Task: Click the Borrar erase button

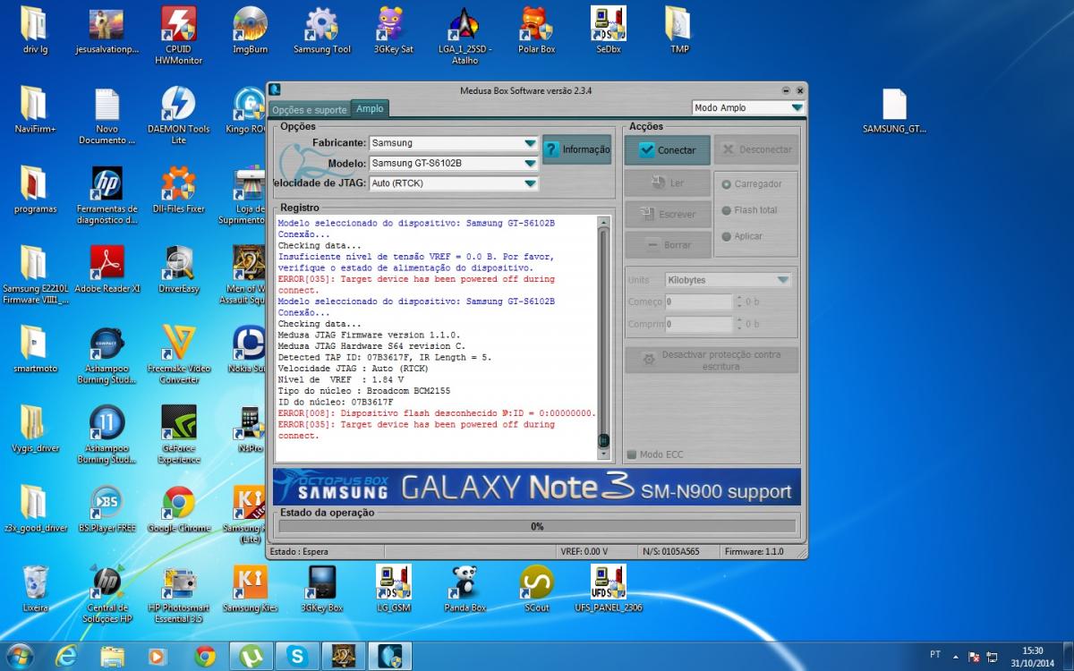Action: click(x=667, y=245)
